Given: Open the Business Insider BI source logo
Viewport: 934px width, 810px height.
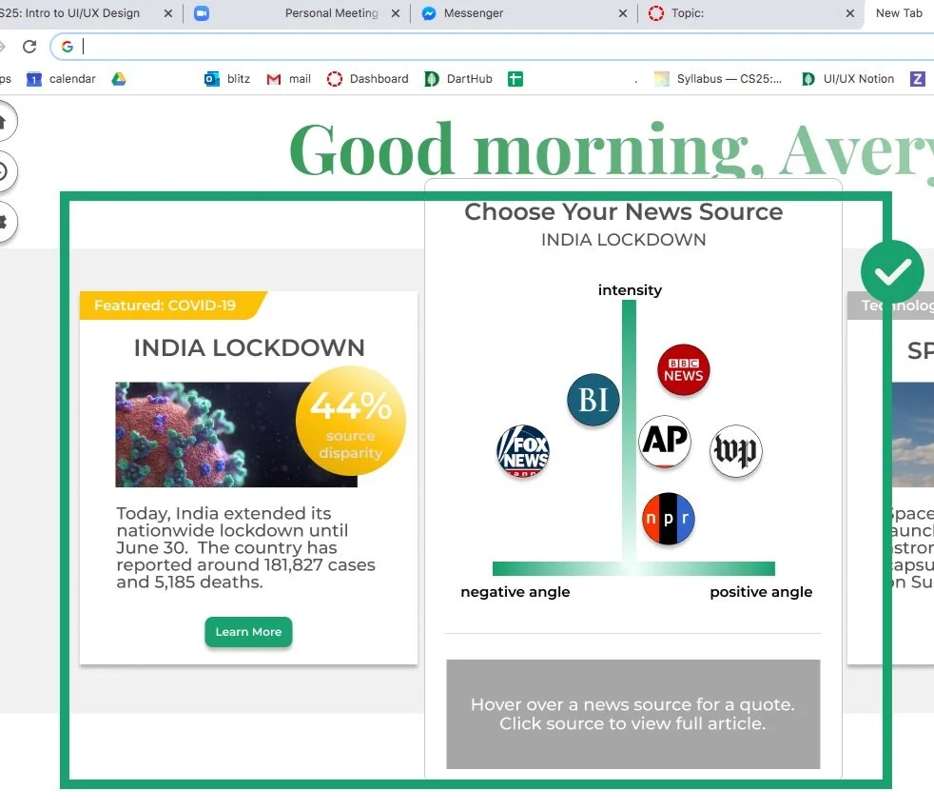Looking at the screenshot, I should pos(593,400).
